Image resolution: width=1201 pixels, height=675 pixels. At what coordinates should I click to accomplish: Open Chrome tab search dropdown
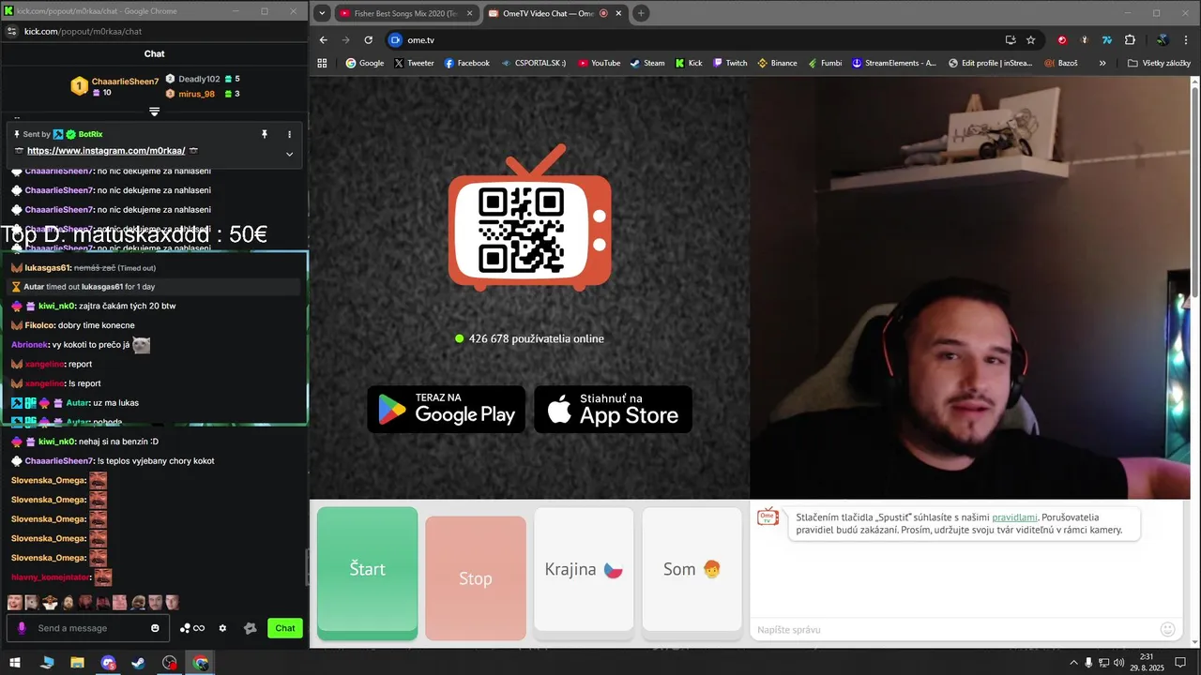pos(322,13)
